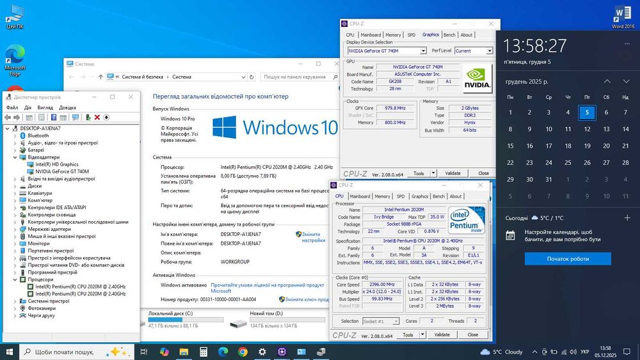
Task: Open the Дія menu in Device Manager
Action: pos(28,107)
